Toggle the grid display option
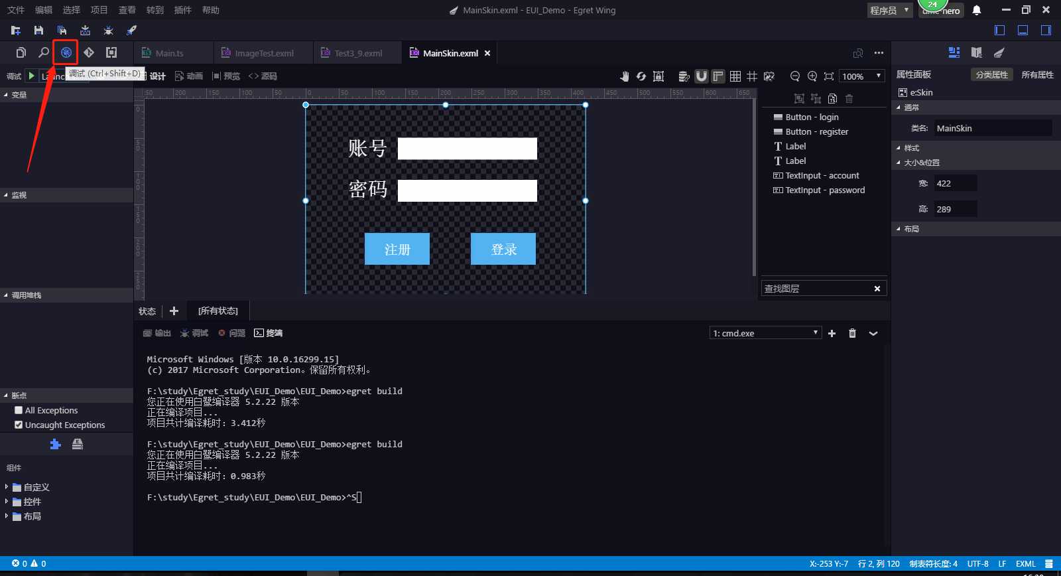Image resolution: width=1061 pixels, height=576 pixels. coord(735,76)
